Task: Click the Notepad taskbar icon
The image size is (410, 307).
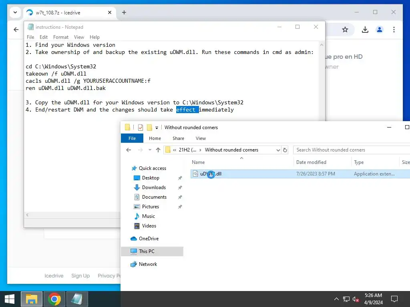Action: (x=77, y=299)
